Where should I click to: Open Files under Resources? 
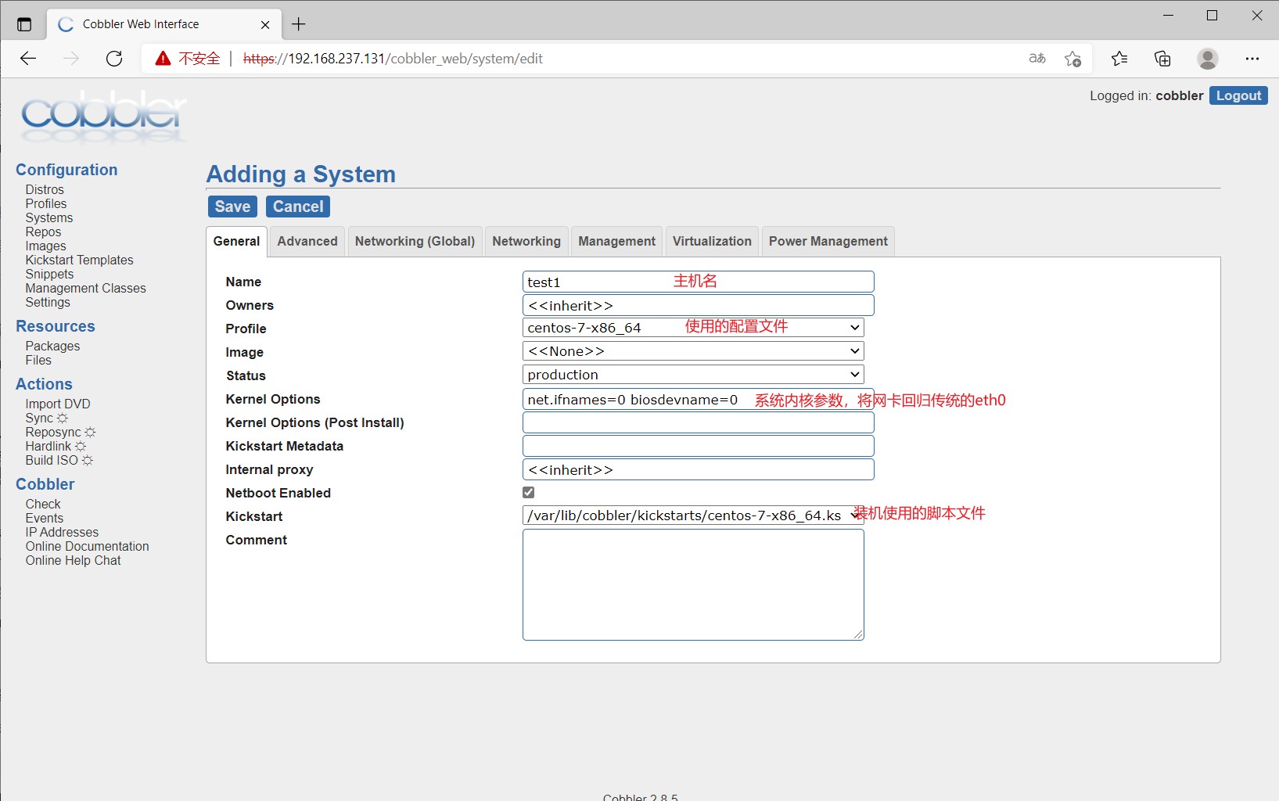pos(38,361)
